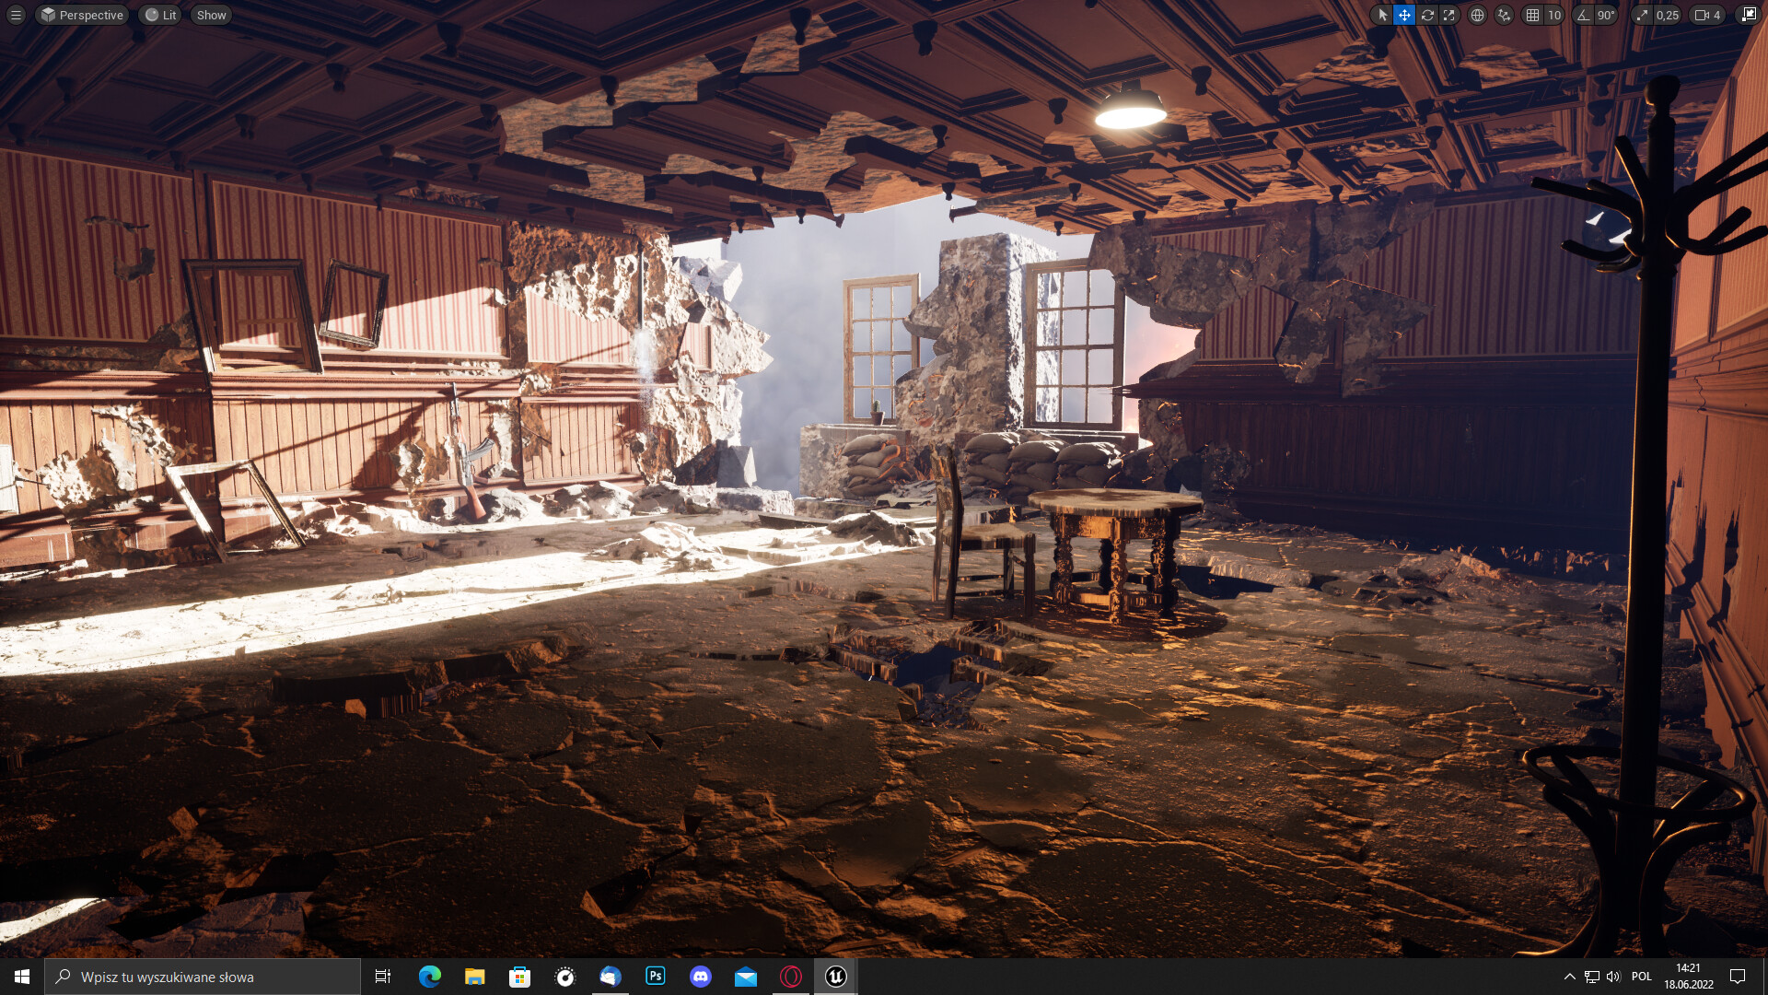Open the Windows language bar showing POL

click(1642, 977)
